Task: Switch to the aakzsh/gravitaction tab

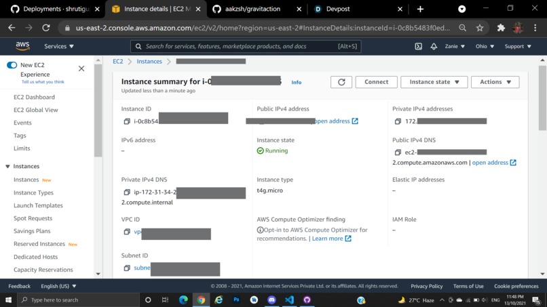Action: click(257, 9)
